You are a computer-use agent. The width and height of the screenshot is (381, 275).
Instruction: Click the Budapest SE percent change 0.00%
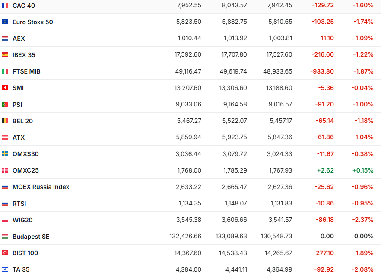(x=364, y=236)
